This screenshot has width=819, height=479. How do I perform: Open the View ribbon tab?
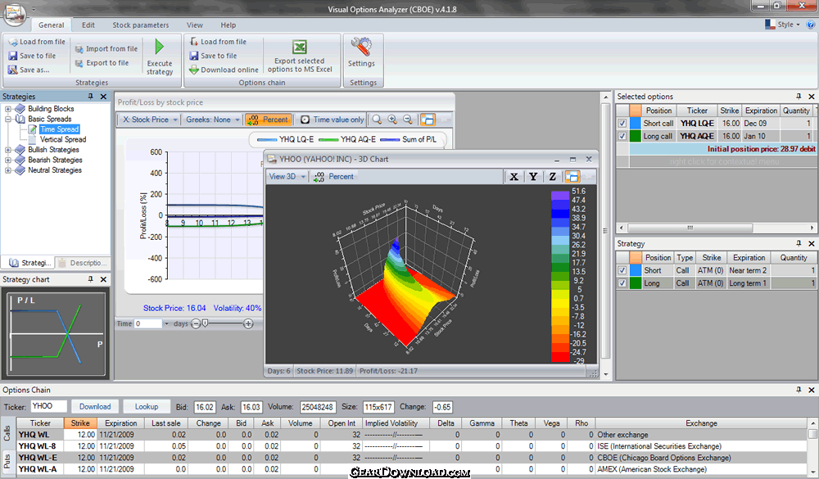pyautogui.click(x=195, y=25)
